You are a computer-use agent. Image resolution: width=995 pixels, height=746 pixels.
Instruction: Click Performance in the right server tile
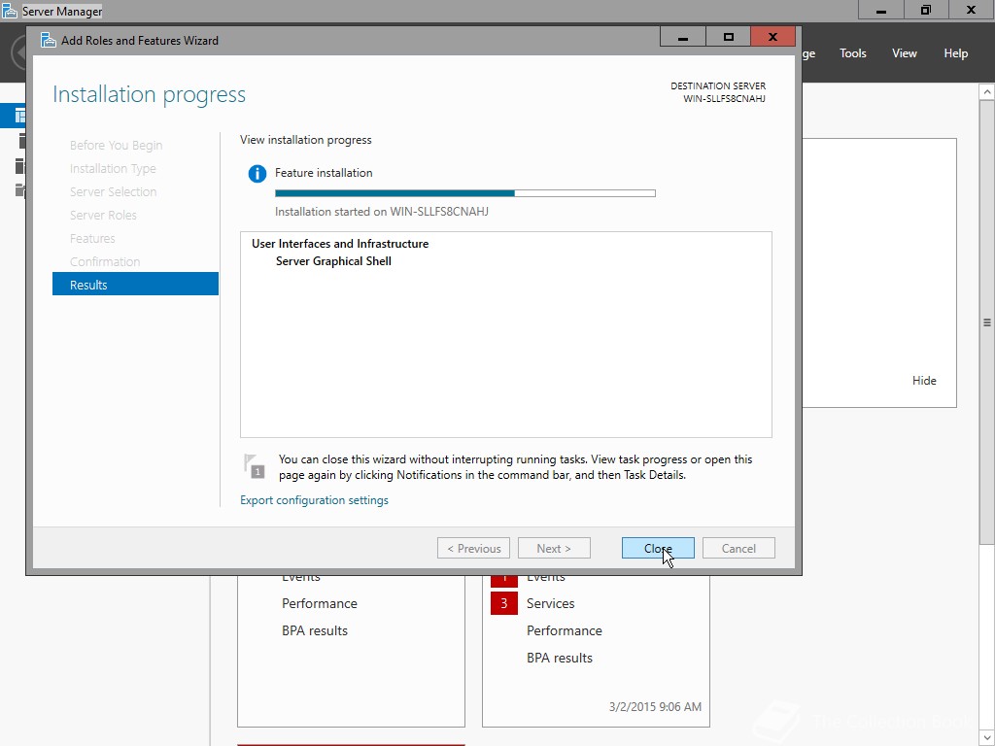(x=565, y=630)
